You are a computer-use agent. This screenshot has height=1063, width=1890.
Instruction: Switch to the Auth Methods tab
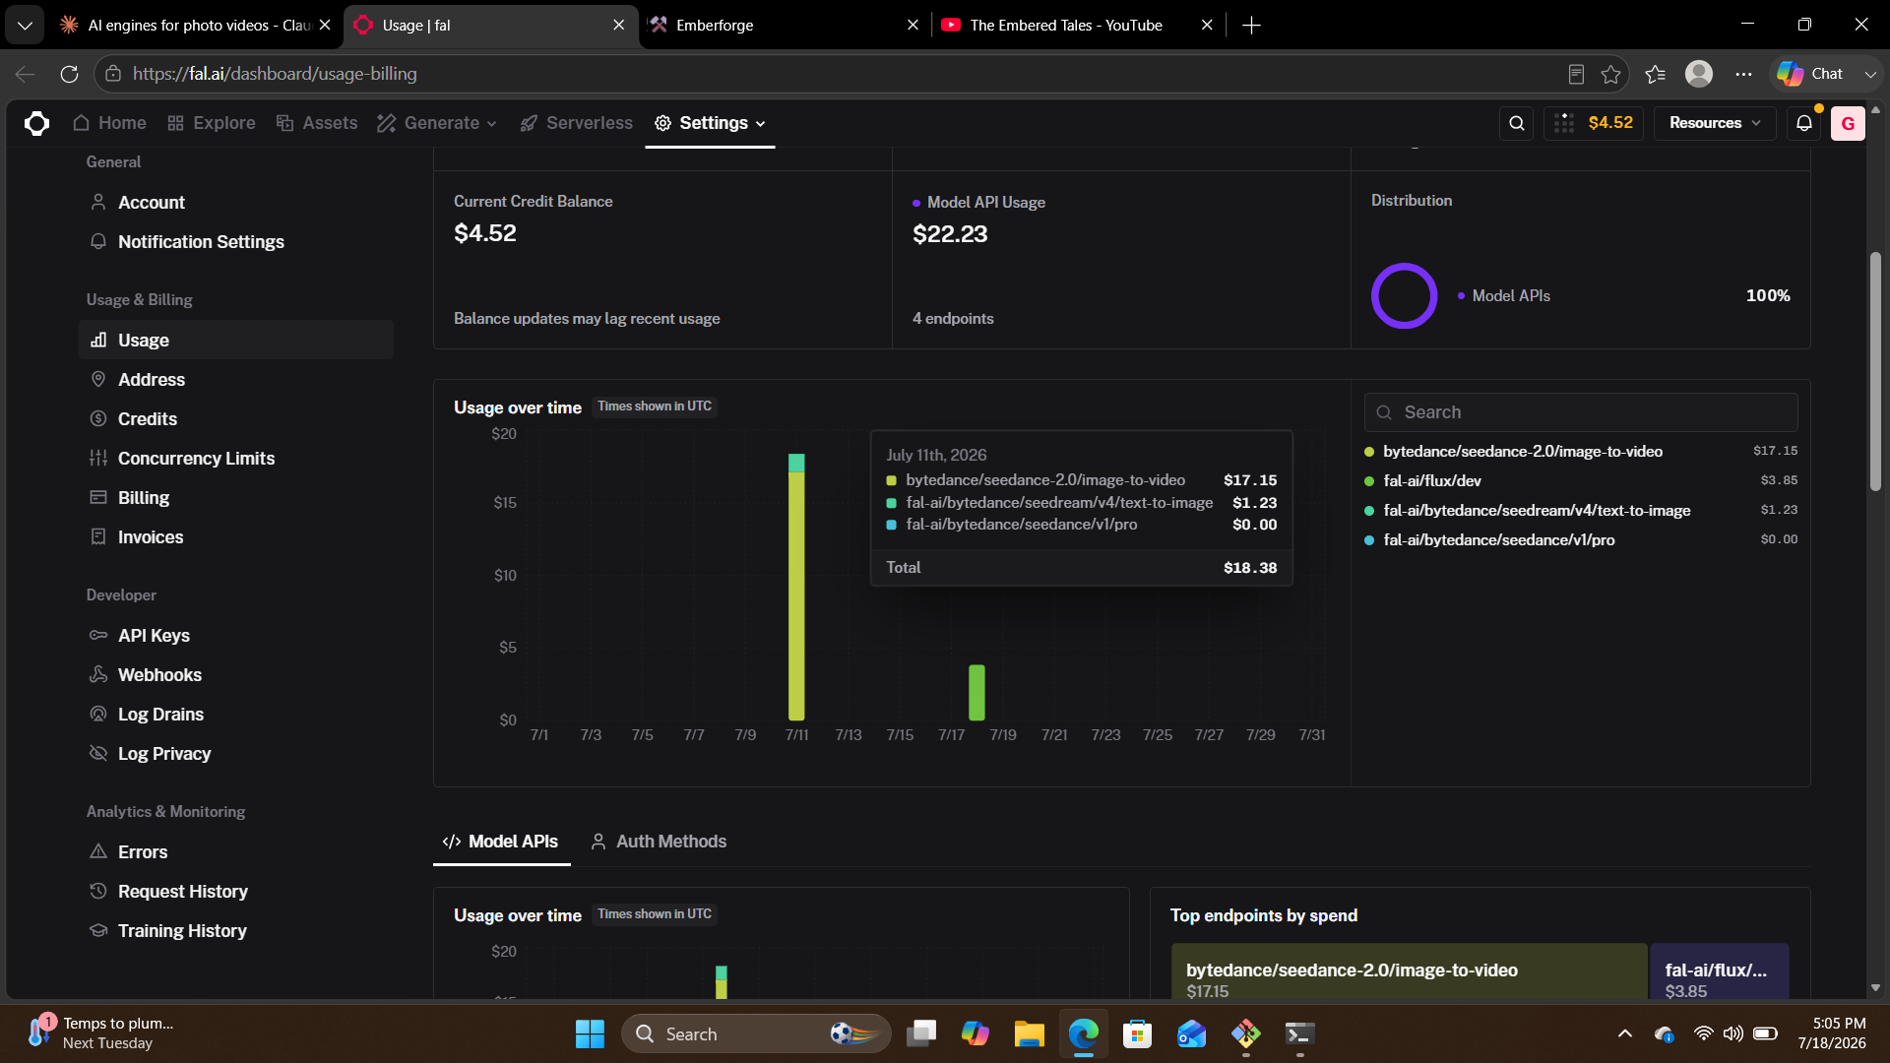pyautogui.click(x=659, y=842)
